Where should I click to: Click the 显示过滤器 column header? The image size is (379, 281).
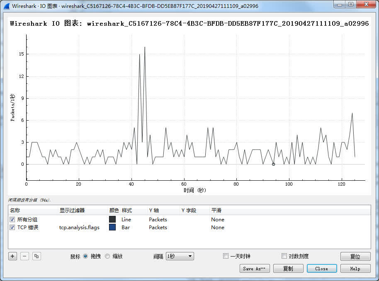click(x=72, y=211)
